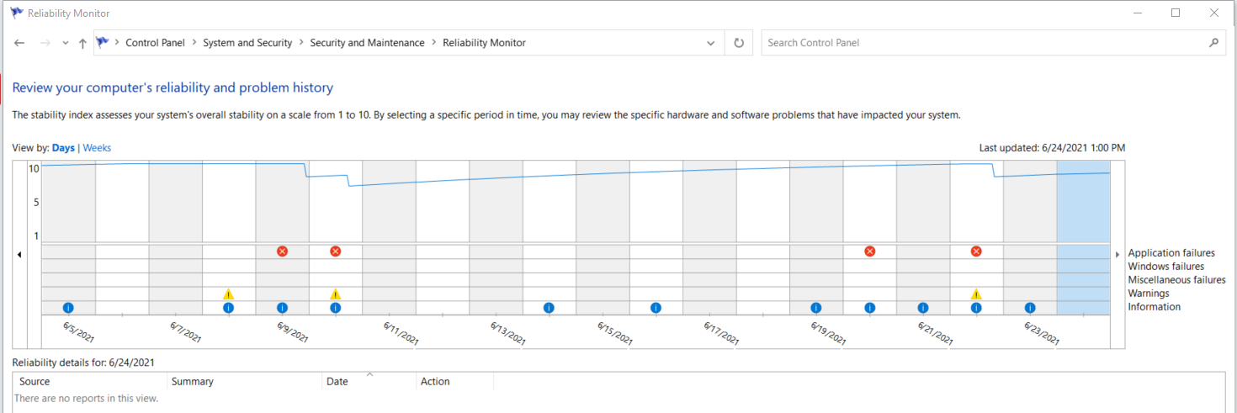Click the Information legend label
This screenshot has width=1237, height=413.
pos(1154,307)
